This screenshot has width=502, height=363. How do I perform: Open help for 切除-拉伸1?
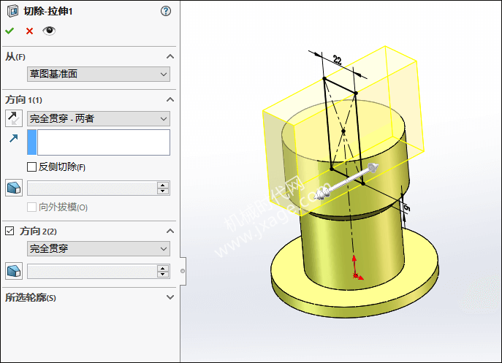click(166, 11)
